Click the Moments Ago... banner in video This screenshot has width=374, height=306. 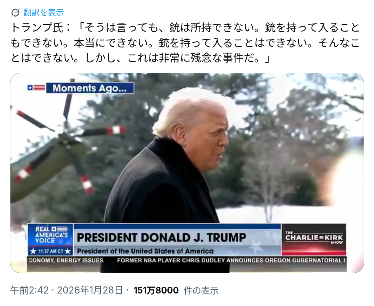coord(90,88)
